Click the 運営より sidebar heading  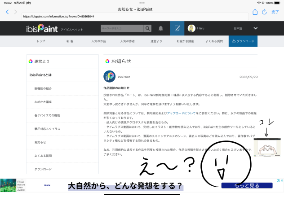coord(42,61)
